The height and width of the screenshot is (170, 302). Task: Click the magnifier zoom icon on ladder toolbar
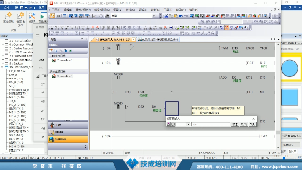pos(246,28)
